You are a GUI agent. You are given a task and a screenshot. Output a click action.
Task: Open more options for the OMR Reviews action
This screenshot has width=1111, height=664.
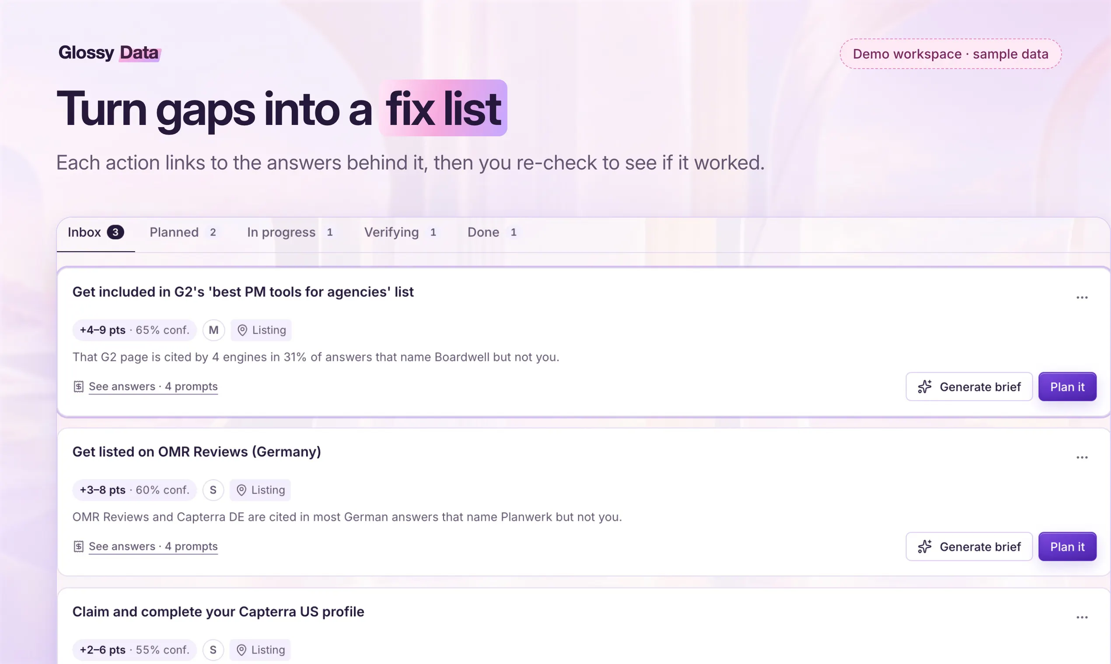[x=1082, y=457]
